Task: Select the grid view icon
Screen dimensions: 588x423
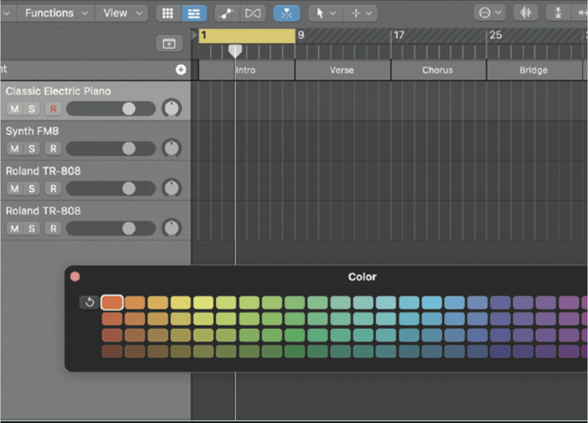Action: click(168, 13)
